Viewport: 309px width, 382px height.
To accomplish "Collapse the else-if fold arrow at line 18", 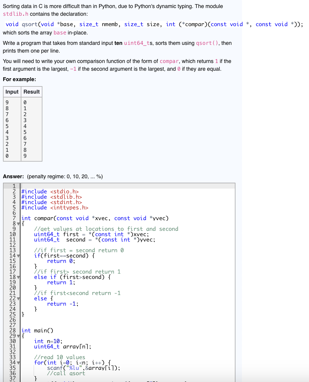I will coord(18,277).
